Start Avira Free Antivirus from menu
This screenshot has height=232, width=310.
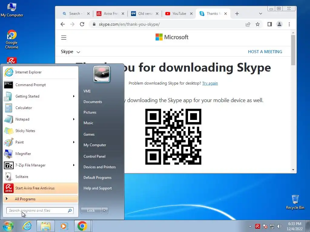[x=41, y=188]
